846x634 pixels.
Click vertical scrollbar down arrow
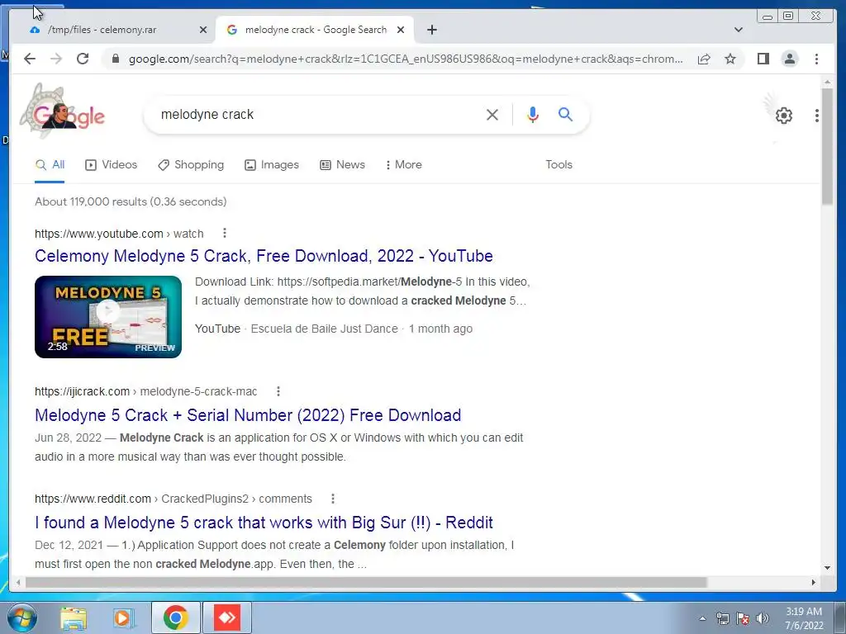827,568
